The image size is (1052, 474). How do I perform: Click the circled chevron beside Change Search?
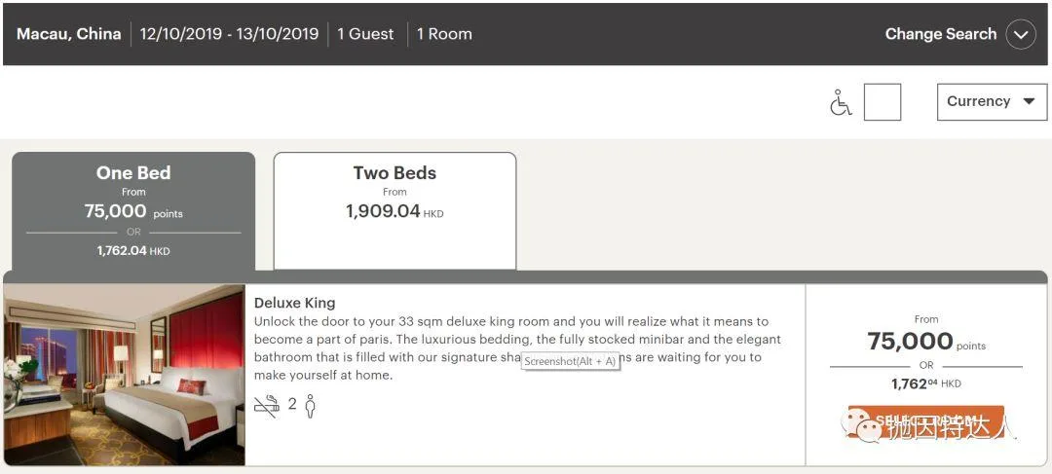[x=1020, y=34]
